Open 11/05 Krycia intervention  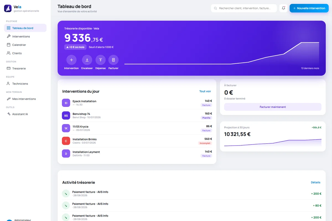coord(137,128)
